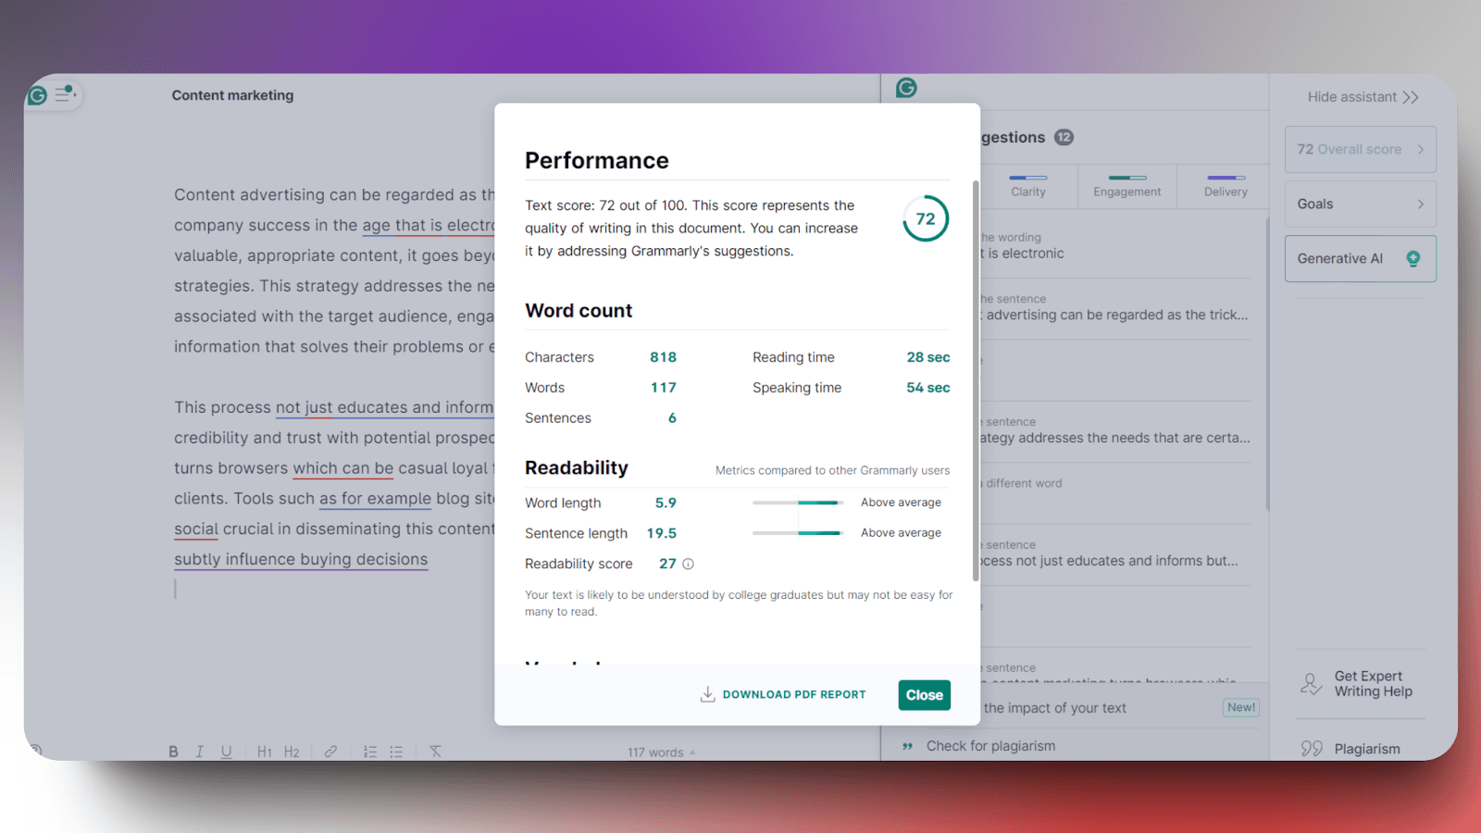Click the Grammarly logo in the editor corner

(37, 94)
